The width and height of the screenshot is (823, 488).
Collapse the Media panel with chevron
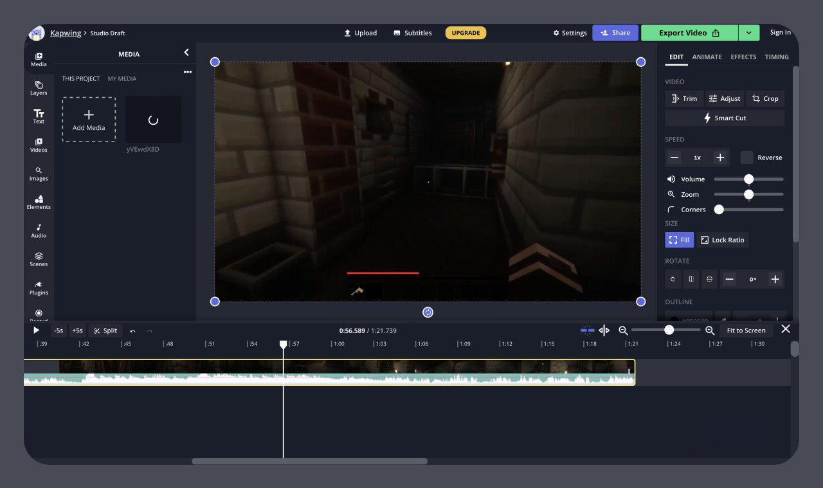[186, 53]
